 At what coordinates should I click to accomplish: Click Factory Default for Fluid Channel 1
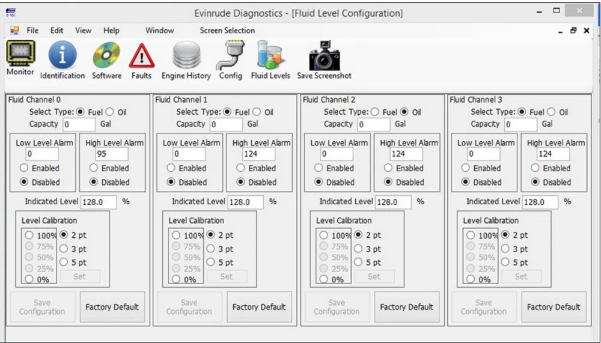tap(259, 307)
